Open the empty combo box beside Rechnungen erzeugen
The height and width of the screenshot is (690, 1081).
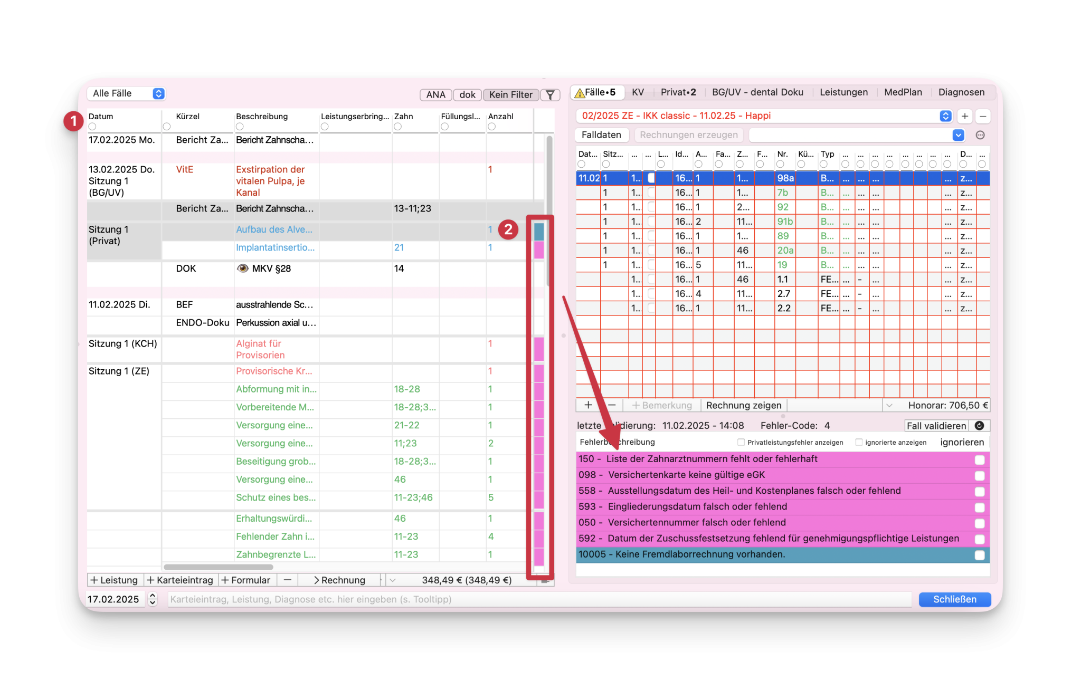pos(857,135)
